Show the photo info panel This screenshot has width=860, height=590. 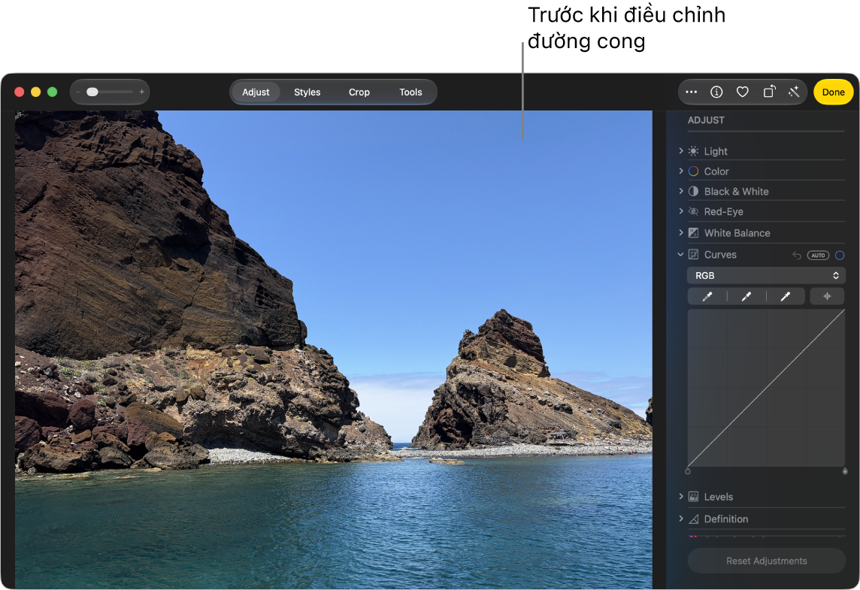click(x=716, y=92)
